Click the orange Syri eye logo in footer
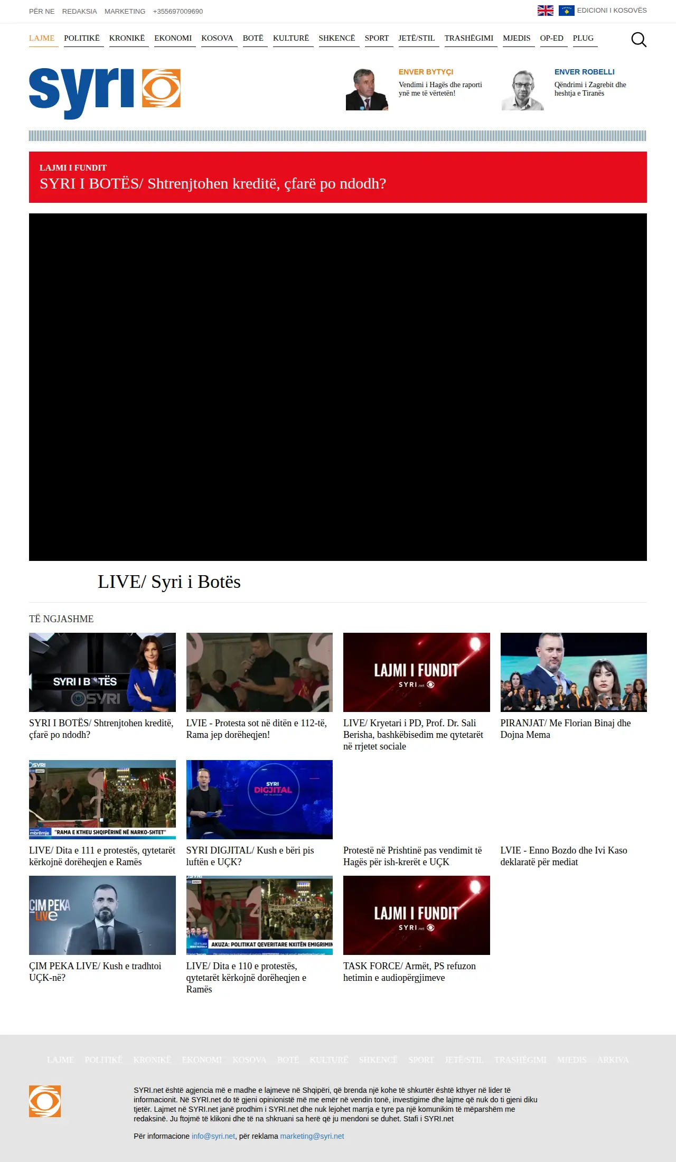Screen dimensions: 676x1162 [45, 1101]
